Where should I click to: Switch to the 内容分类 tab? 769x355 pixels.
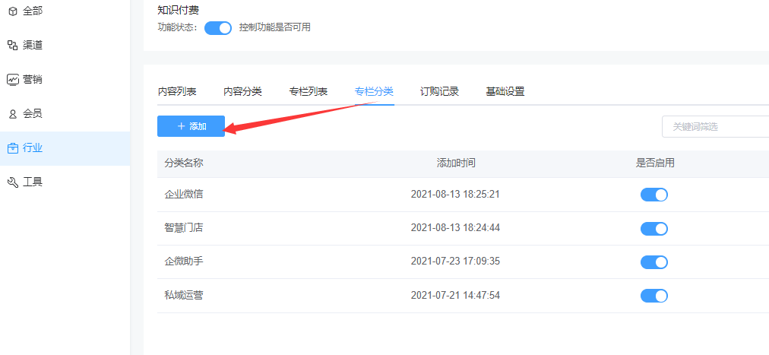(x=242, y=92)
